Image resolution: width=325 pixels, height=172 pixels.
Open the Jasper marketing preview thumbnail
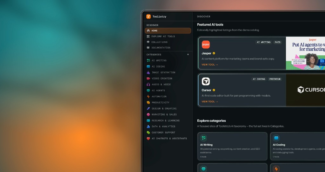305,53
